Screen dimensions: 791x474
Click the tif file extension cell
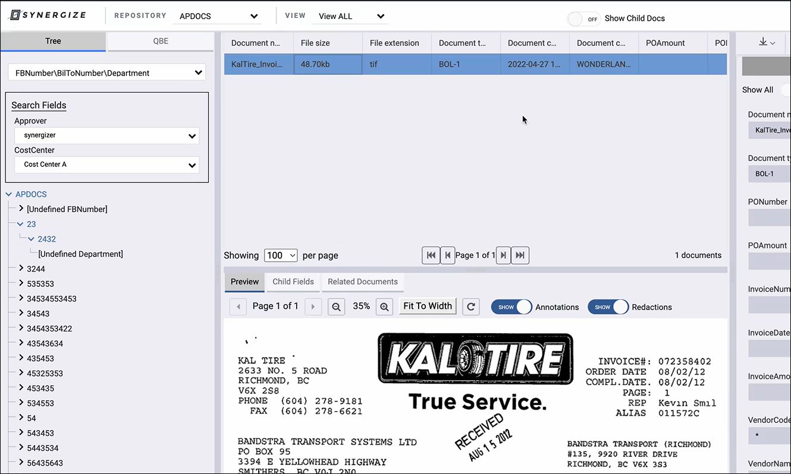tap(397, 64)
